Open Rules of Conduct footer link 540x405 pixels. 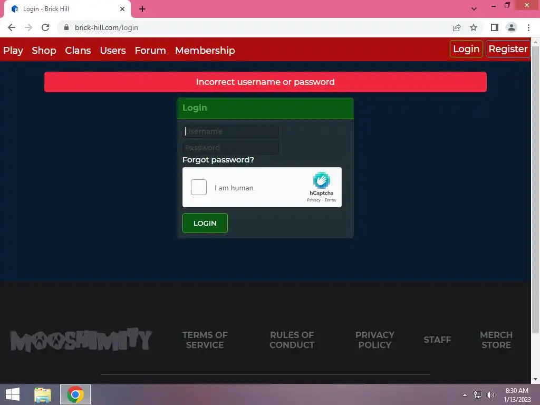(x=292, y=340)
